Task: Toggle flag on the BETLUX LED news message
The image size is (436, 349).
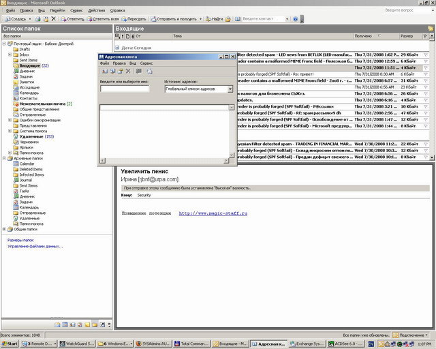Action: [426, 55]
